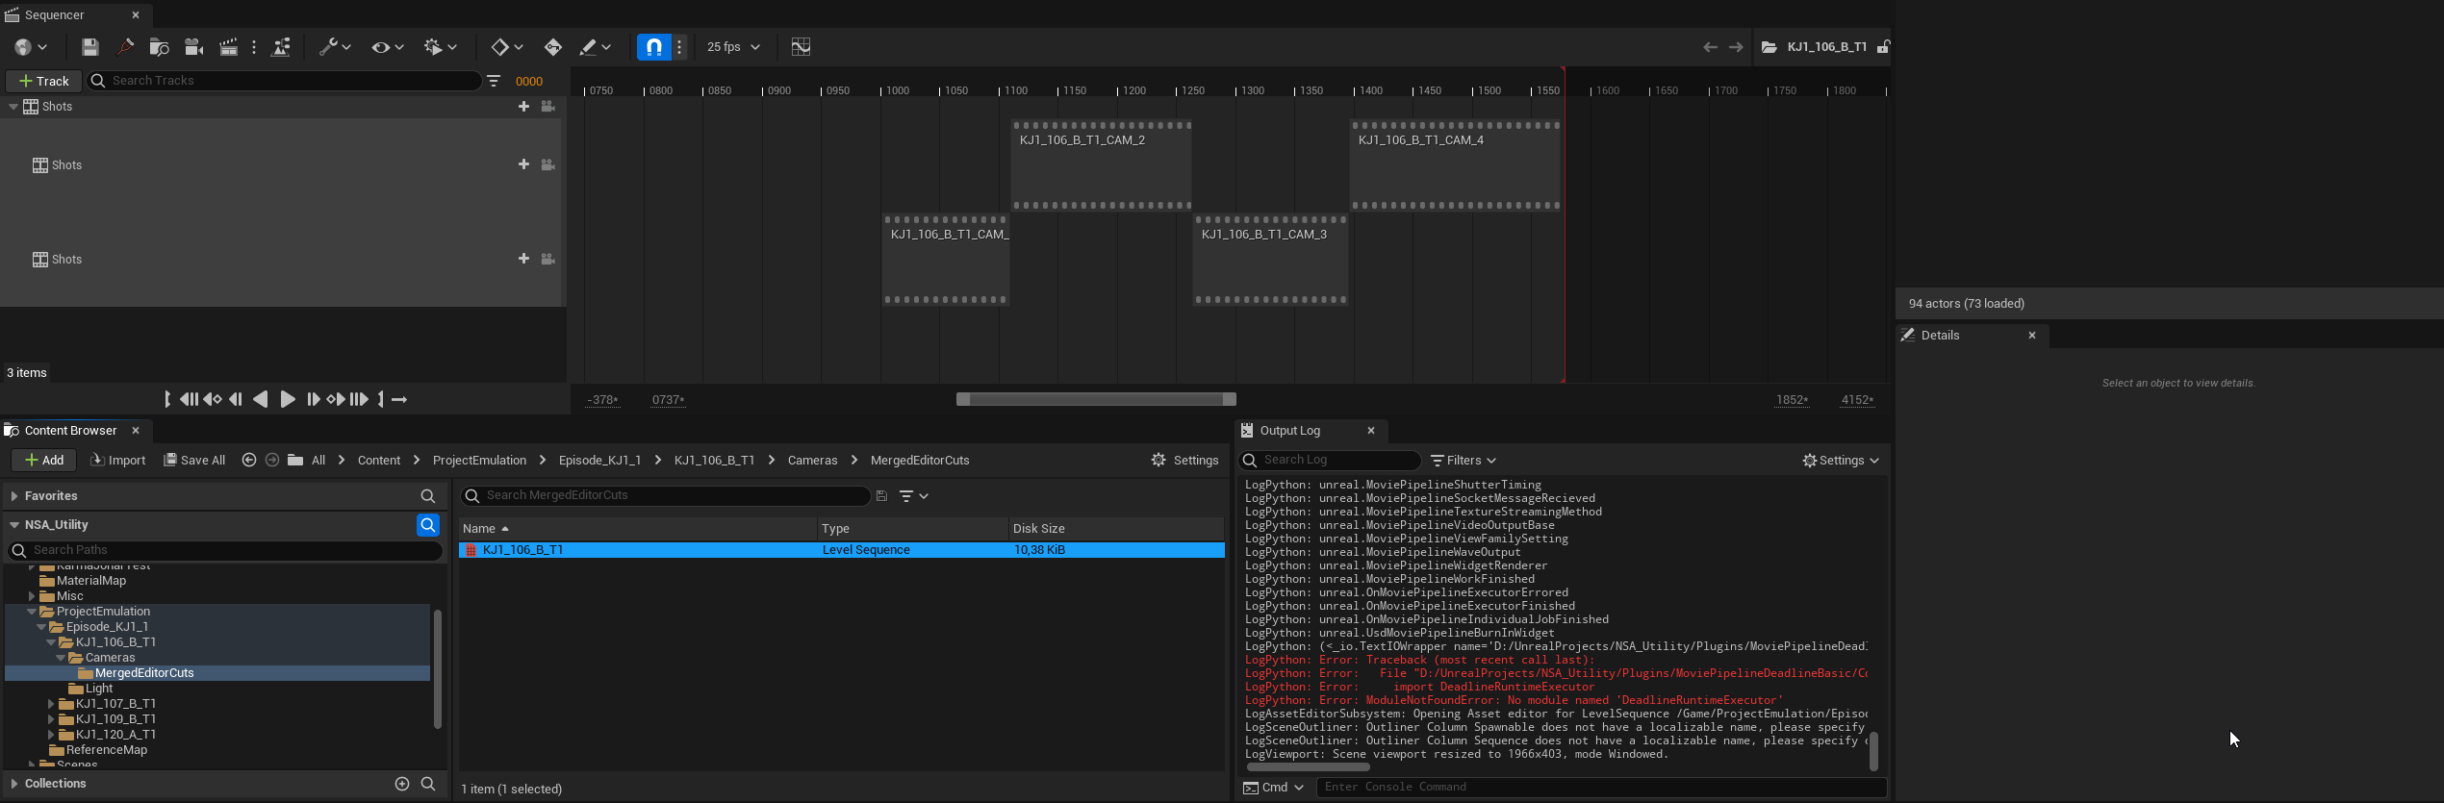Screen dimensions: 2444x803
Task: Click the Render Movie clapperboard icon
Action: [x=228, y=47]
